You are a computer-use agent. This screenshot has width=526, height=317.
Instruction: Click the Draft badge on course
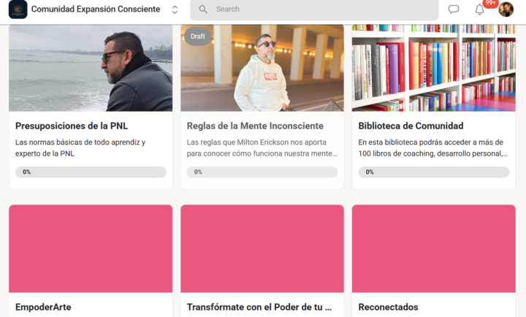(197, 37)
